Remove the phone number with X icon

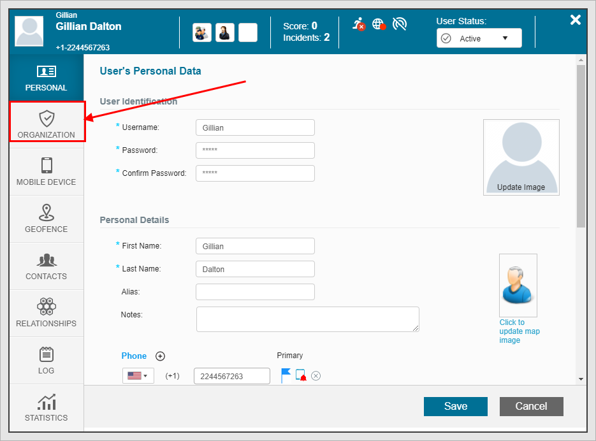coord(316,376)
